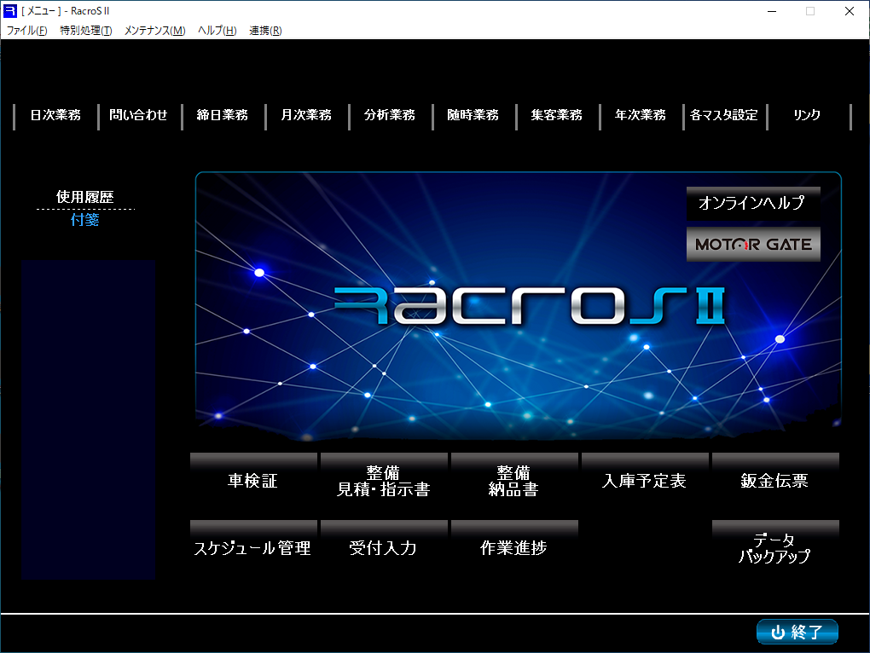Image resolution: width=870 pixels, height=653 pixels.
Task: Open the 特別処理(T) menu
Action: coord(86,31)
